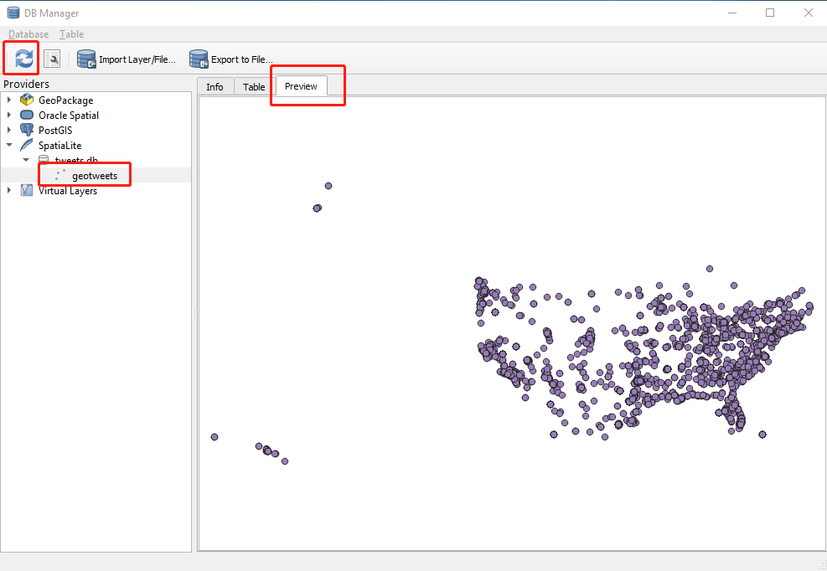Screen dimensions: 827x571
Task: Collapse the SpatiaLite tree node
Action: 8,145
